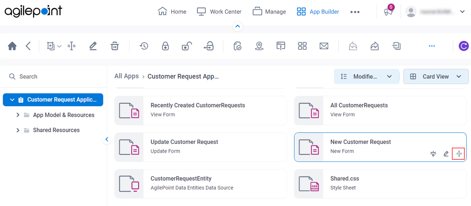Click the rename icon in toolbar

pyautogui.click(x=72, y=46)
